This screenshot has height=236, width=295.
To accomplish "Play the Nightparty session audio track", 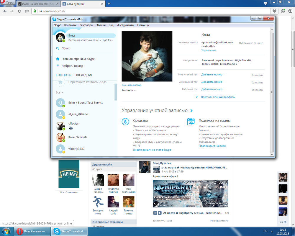I will (x=155, y=213).
